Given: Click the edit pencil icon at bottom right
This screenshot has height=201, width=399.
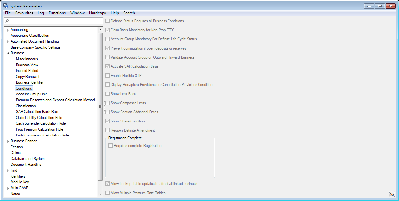Looking at the screenshot, I should (x=391, y=194).
